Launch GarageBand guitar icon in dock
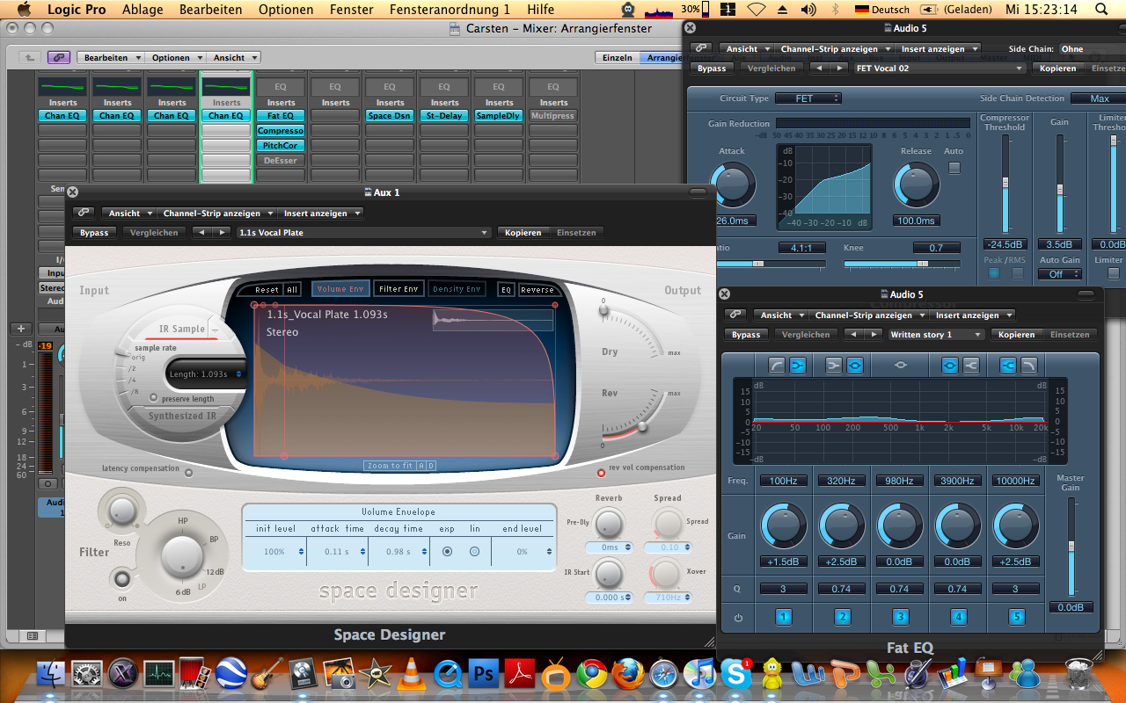The image size is (1126, 703). (x=267, y=674)
